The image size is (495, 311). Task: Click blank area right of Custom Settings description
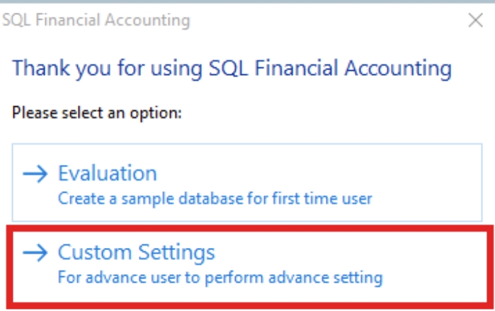pos(432,276)
